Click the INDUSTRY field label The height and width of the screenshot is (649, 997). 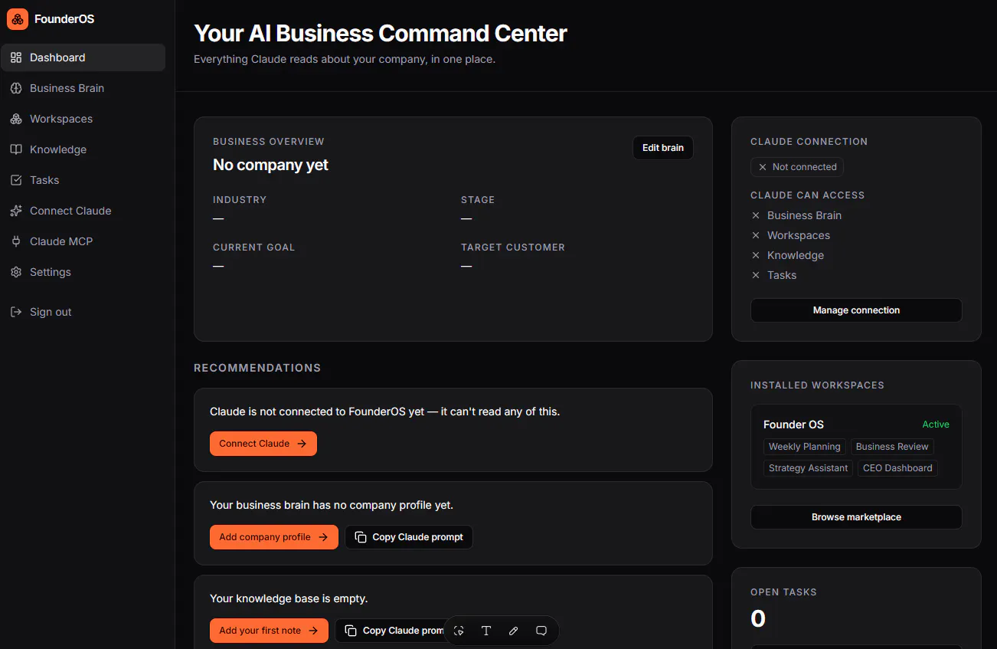(x=240, y=200)
